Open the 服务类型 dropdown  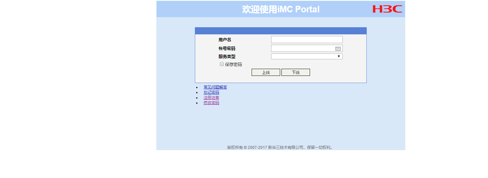pos(307,56)
